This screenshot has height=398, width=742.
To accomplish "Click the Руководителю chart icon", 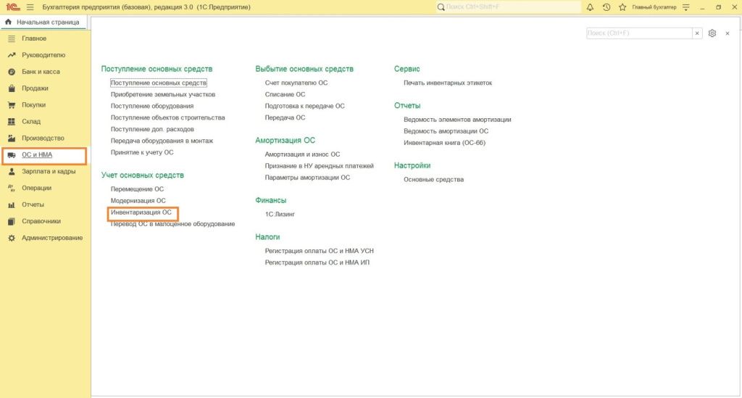I will (x=12, y=55).
